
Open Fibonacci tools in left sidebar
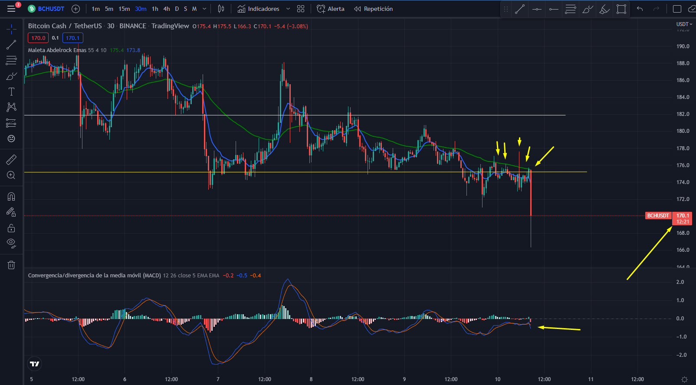coord(11,60)
